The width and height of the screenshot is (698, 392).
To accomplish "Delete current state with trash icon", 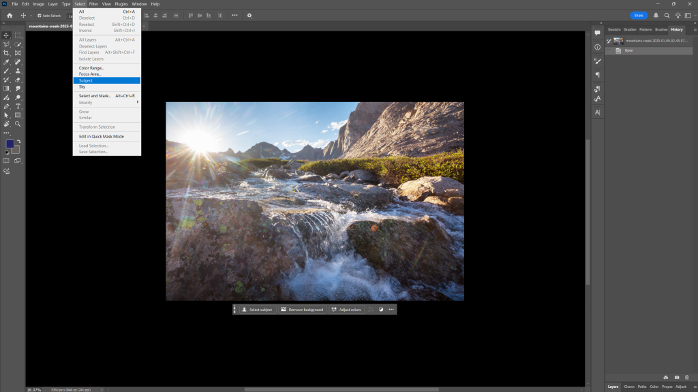I will 687,377.
